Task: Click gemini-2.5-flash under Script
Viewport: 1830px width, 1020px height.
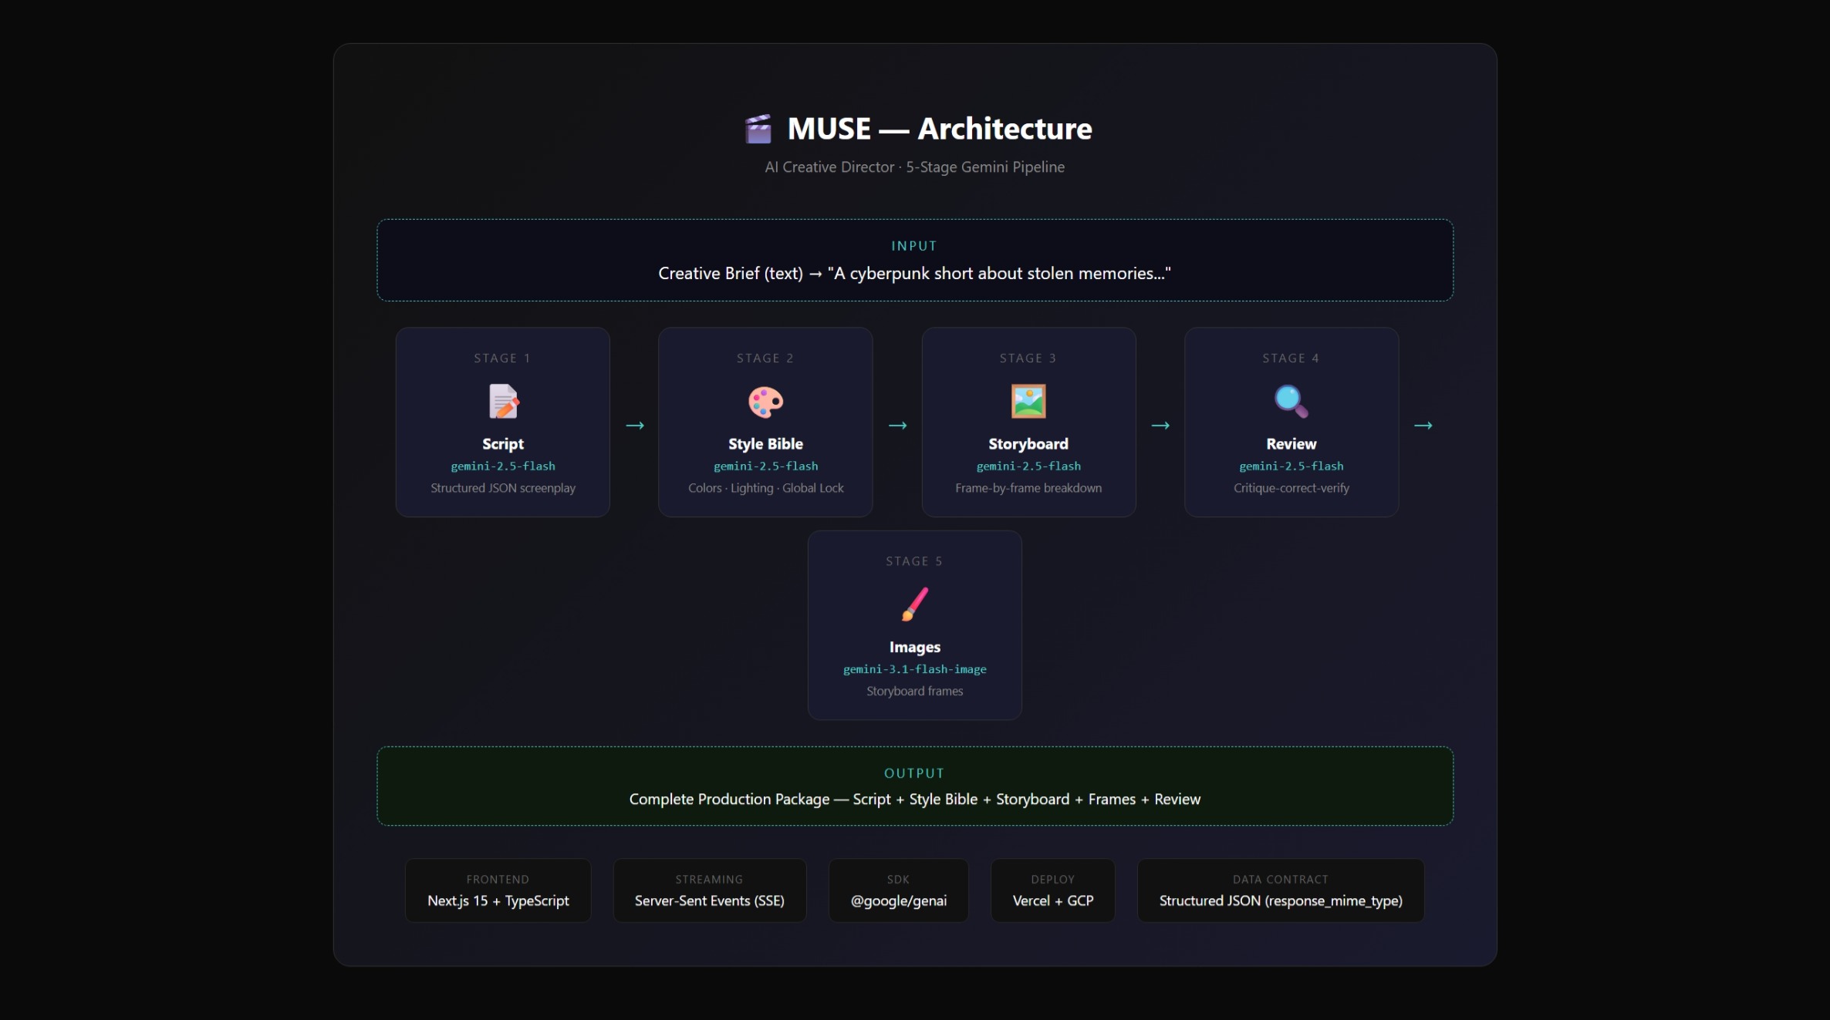Action: pos(503,466)
